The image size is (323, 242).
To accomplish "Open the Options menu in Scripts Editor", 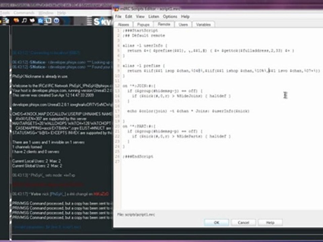I will pyautogui.click(x=170, y=16).
